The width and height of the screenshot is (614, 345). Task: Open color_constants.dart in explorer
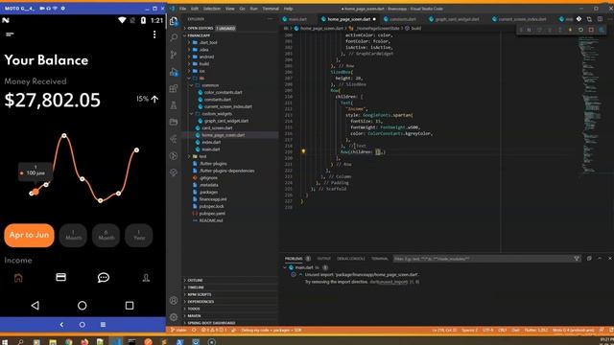(x=223, y=92)
